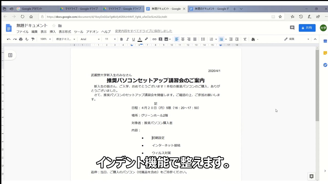This screenshot has height=184, width=328.
Task: Open the ヘルプ menu
Action: (x=106, y=32)
